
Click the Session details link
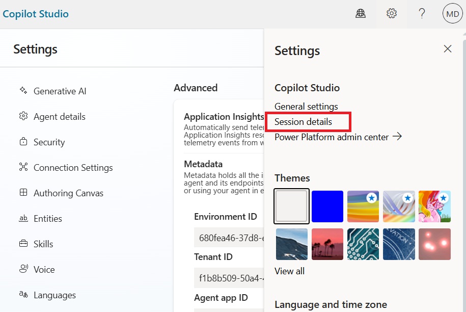[303, 122]
